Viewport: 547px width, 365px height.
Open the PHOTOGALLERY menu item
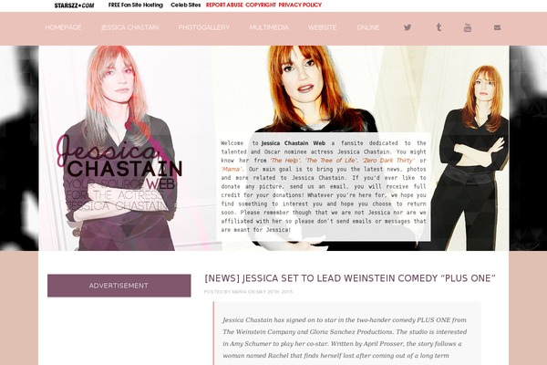(x=204, y=27)
